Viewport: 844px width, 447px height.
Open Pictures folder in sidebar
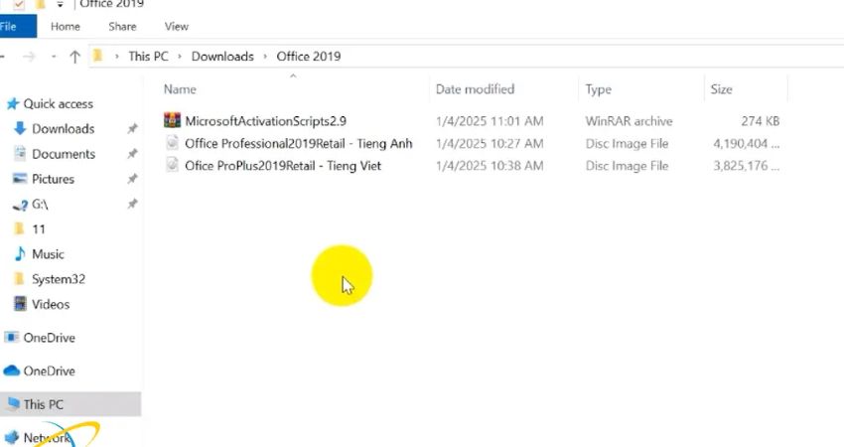point(53,179)
